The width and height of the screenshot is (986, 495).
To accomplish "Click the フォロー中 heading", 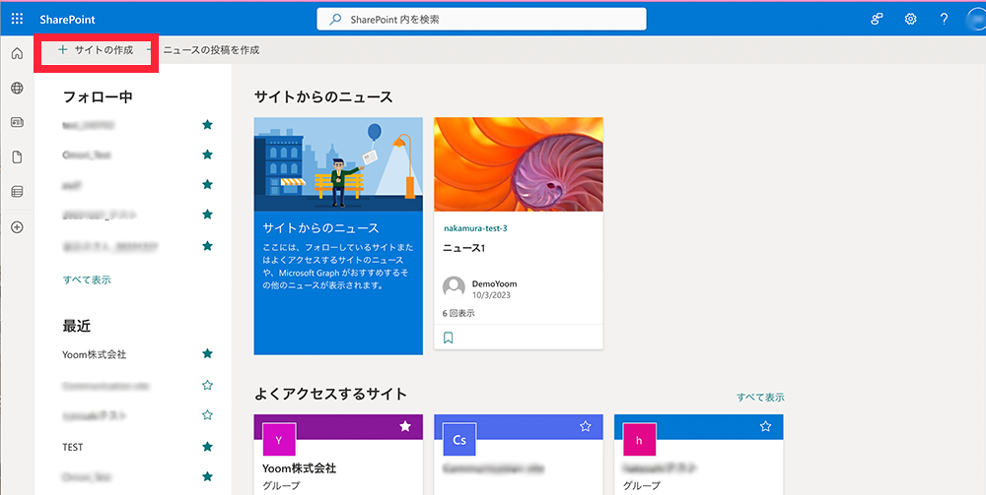I will (x=98, y=96).
